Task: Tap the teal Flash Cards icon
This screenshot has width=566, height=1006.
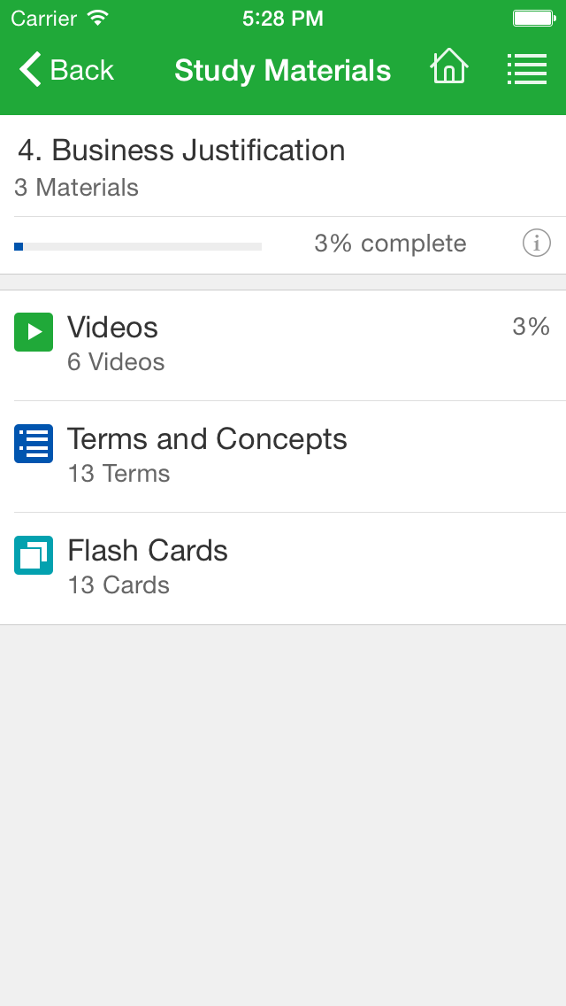Action: click(x=34, y=555)
